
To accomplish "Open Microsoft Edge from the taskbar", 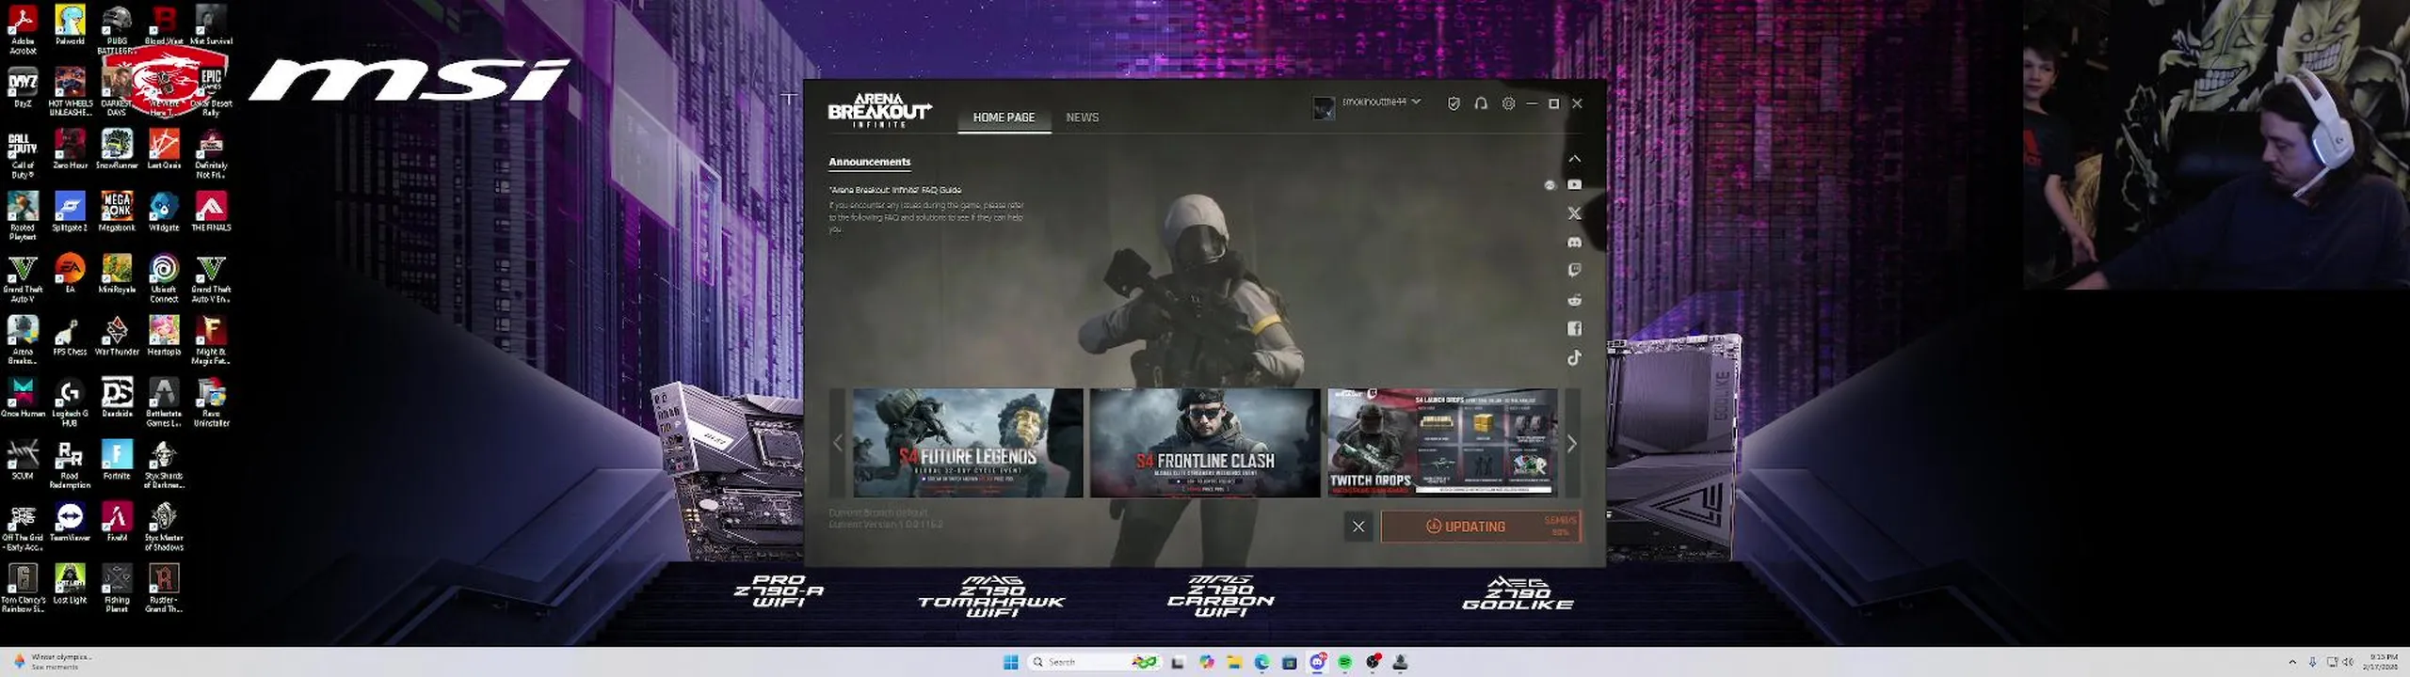I will pos(1261,662).
